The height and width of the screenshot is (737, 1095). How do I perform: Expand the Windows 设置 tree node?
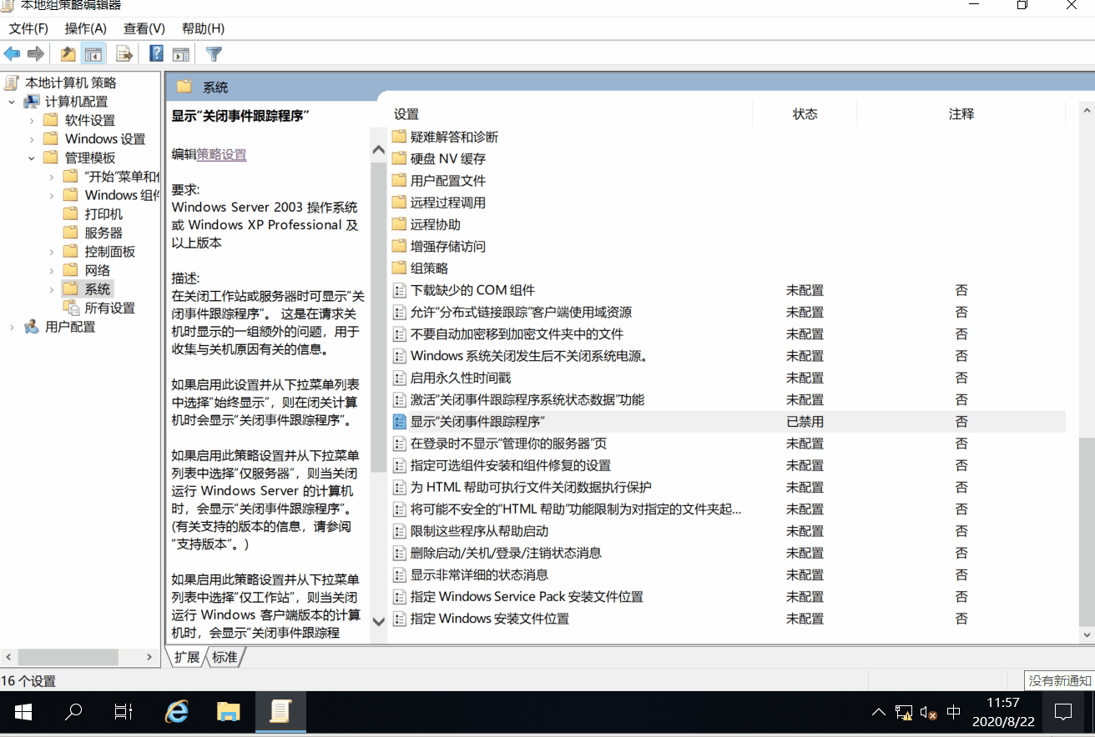click(x=32, y=139)
